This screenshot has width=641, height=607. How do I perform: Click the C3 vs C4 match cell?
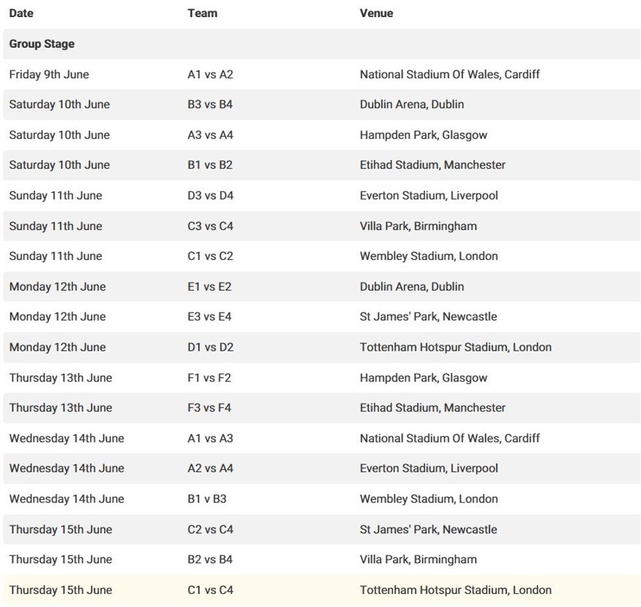(x=210, y=226)
